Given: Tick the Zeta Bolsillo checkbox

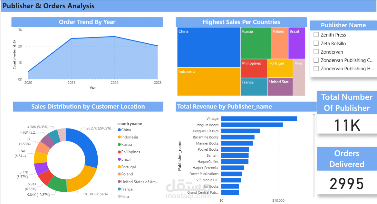Looking at the screenshot, I should 316,43.
